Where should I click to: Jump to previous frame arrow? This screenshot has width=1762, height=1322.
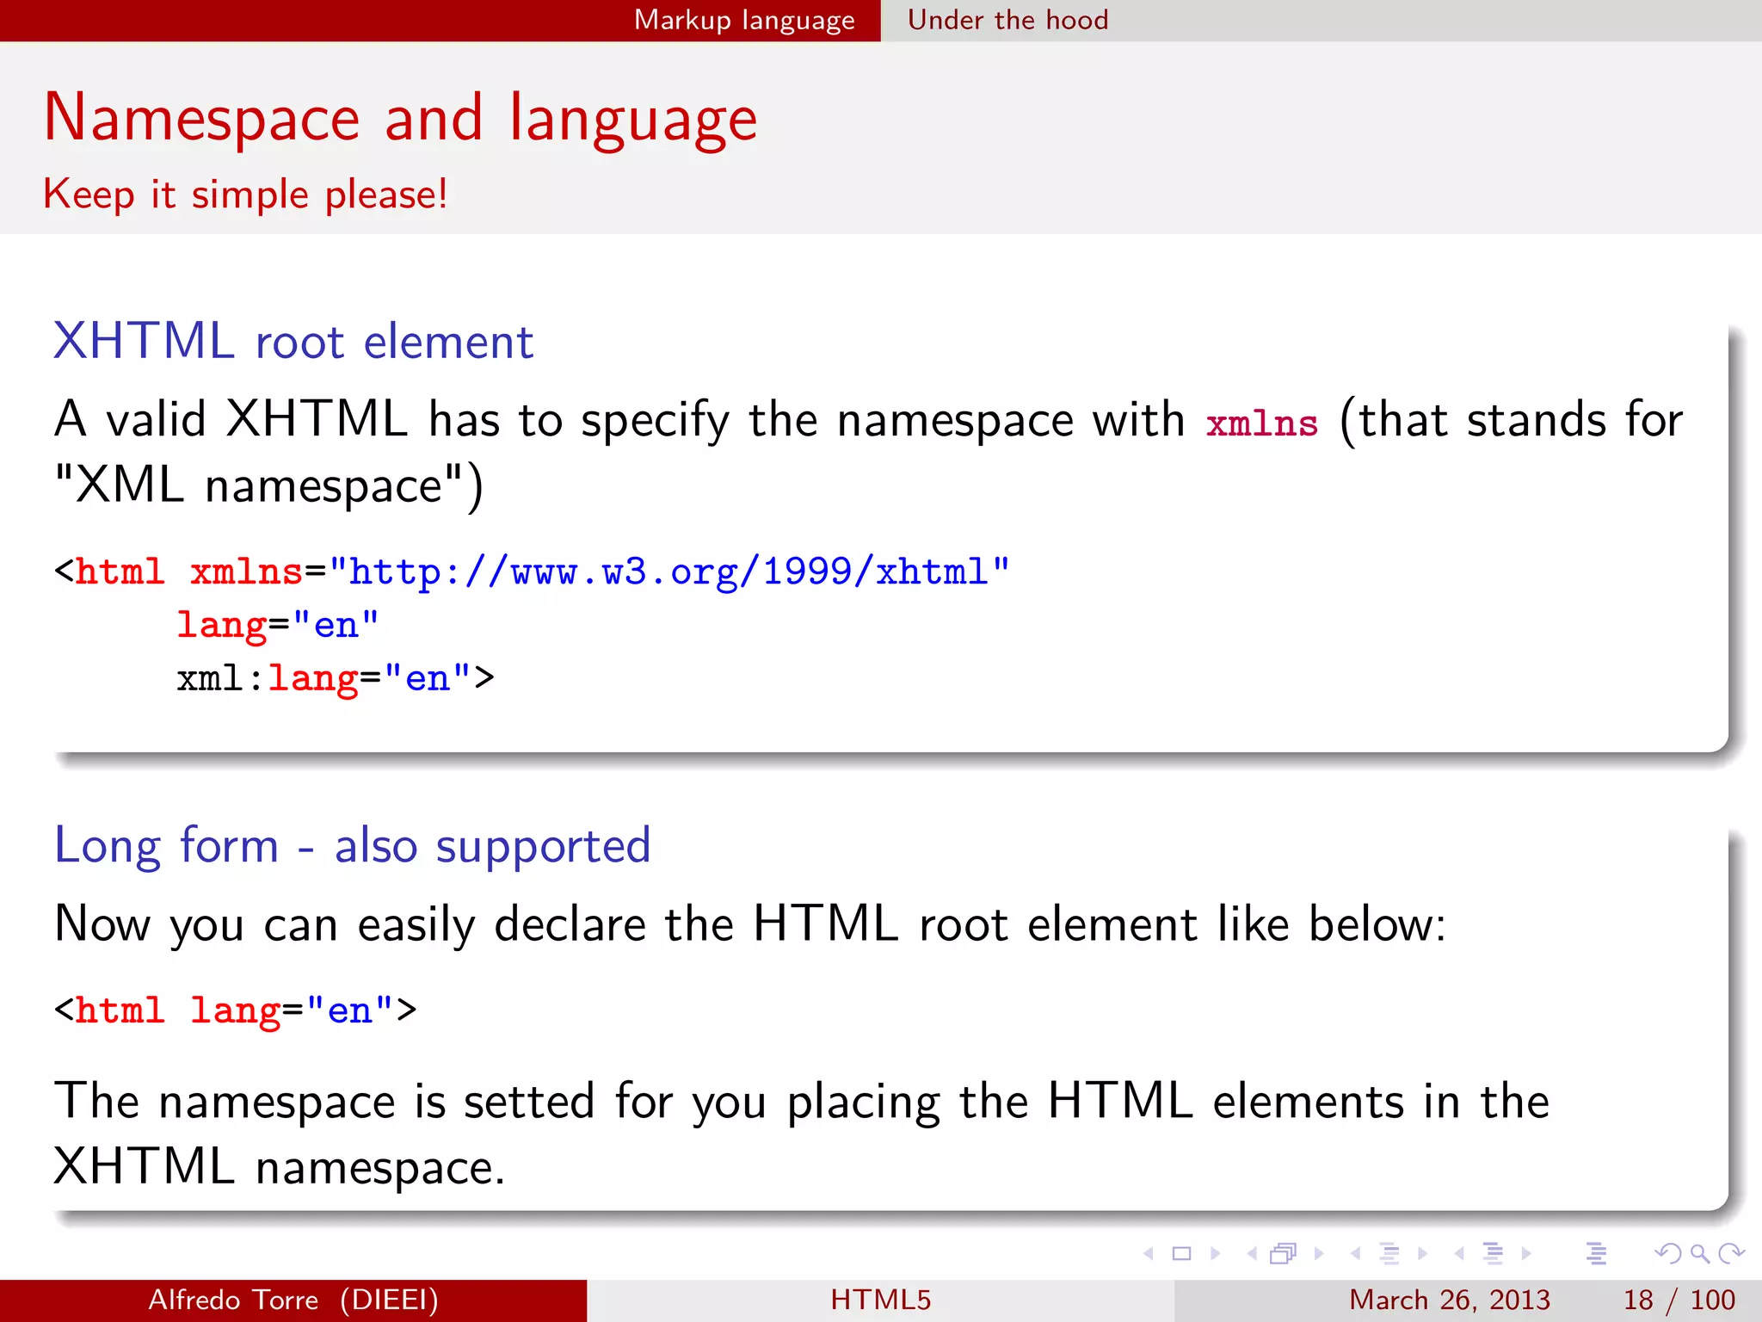tap(1252, 1254)
